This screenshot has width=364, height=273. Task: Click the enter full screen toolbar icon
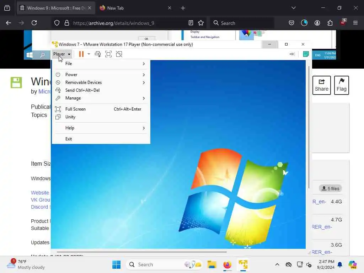(x=108, y=54)
